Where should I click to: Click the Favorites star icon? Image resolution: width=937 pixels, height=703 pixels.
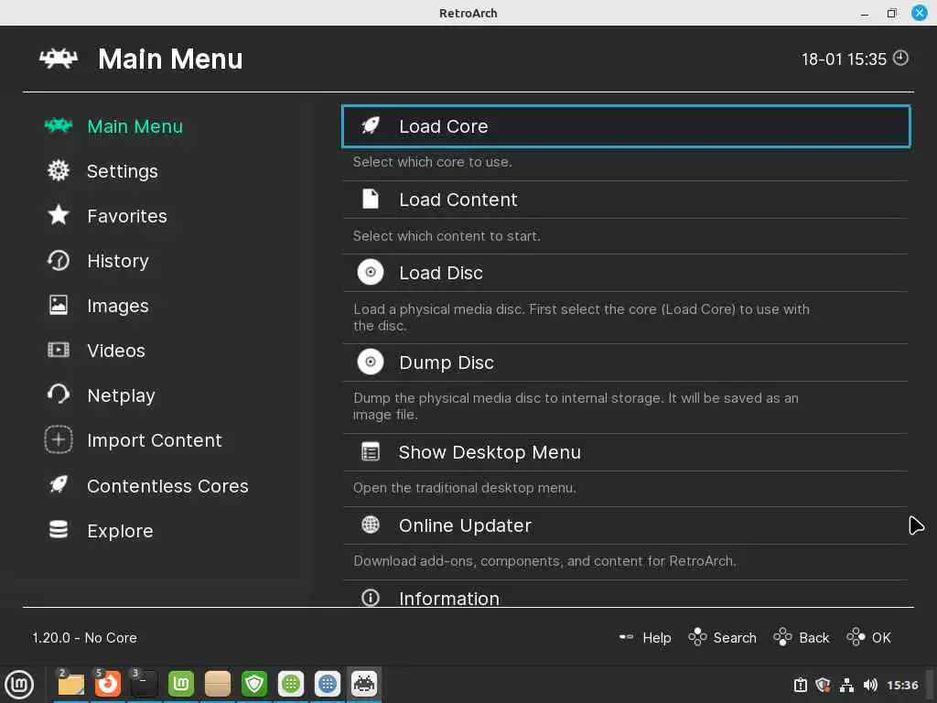click(x=59, y=215)
